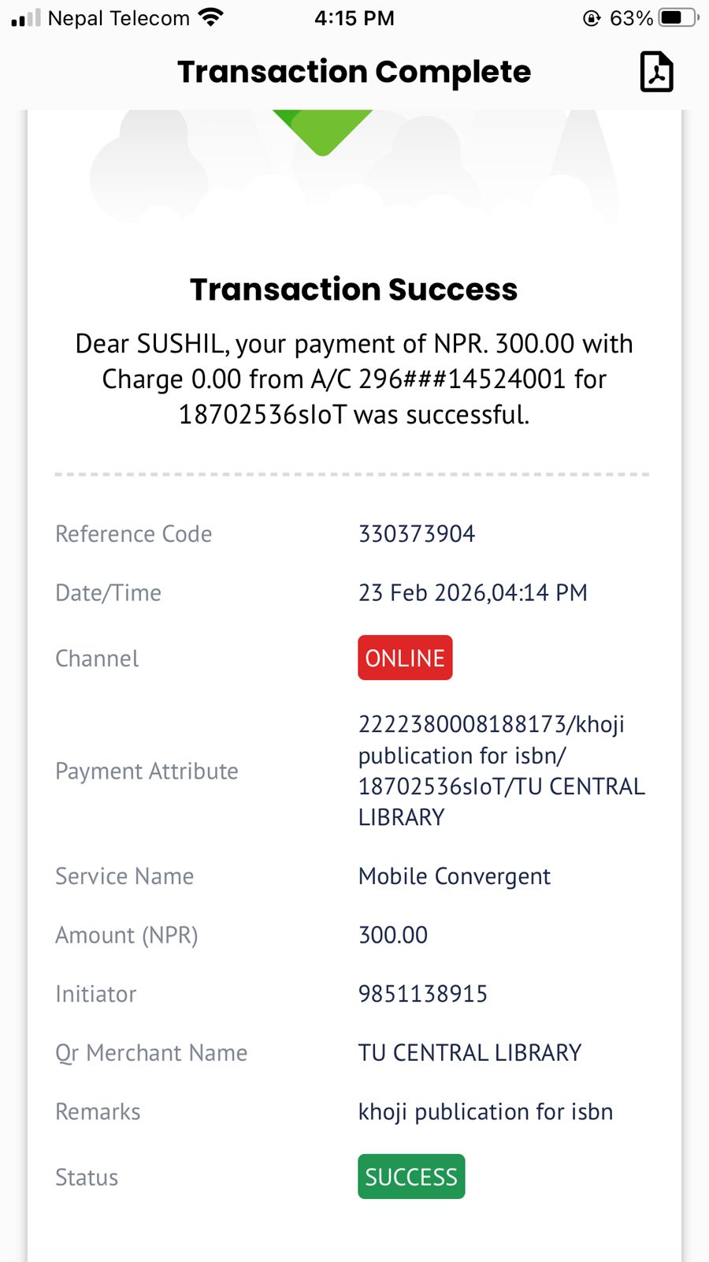This screenshot has height=1262, width=709.
Task: Tap the payment confirmation message paragraph
Action: pyautogui.click(x=354, y=379)
